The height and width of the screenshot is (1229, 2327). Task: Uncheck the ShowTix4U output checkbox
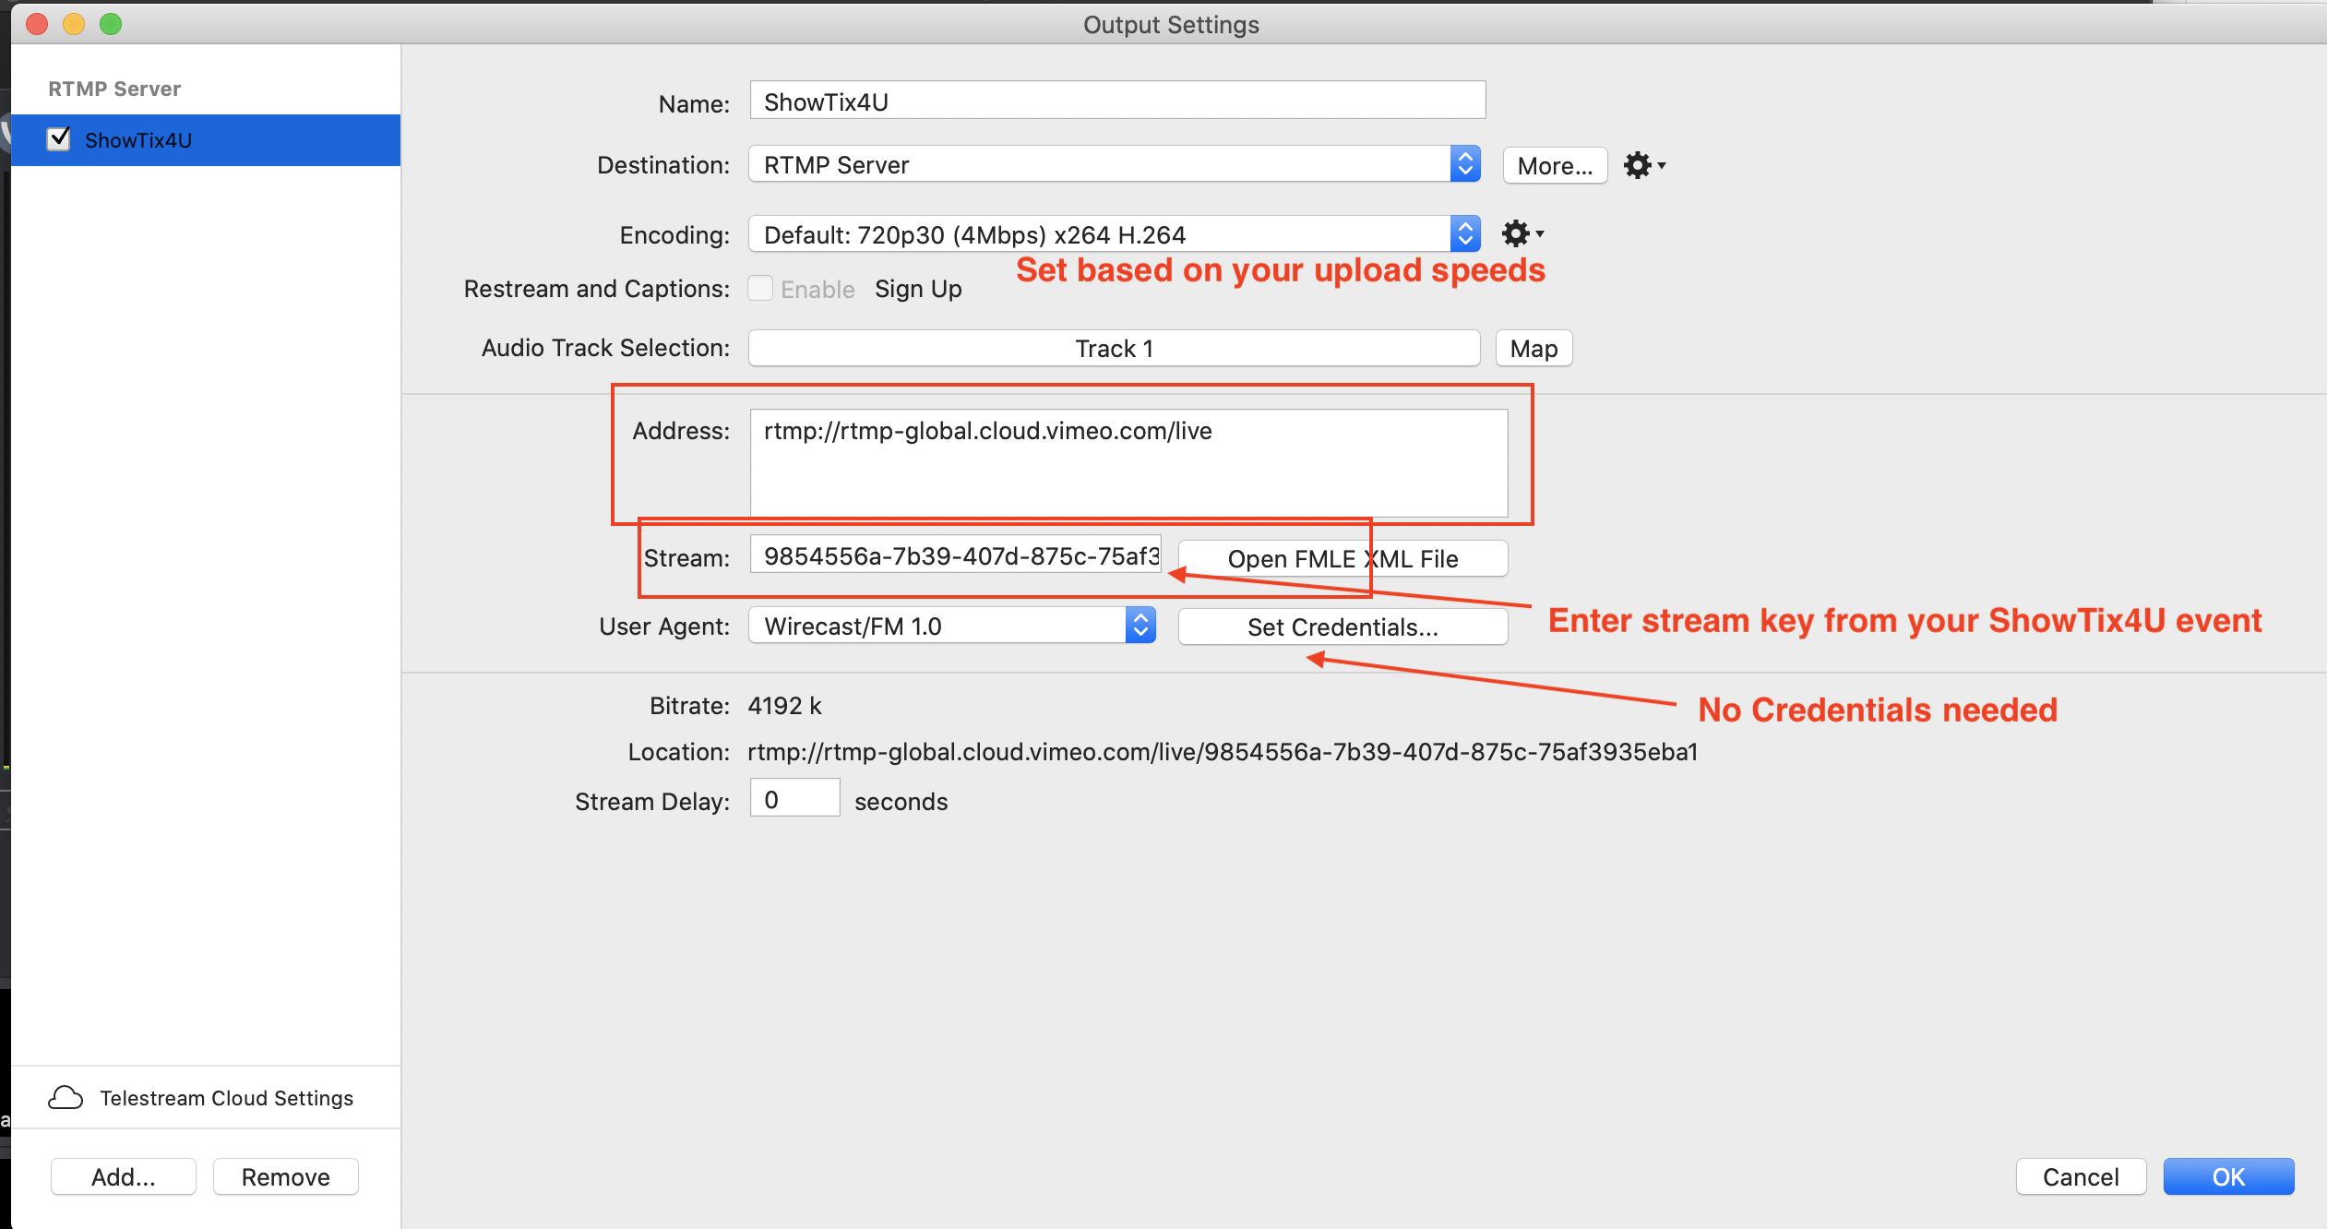(59, 139)
